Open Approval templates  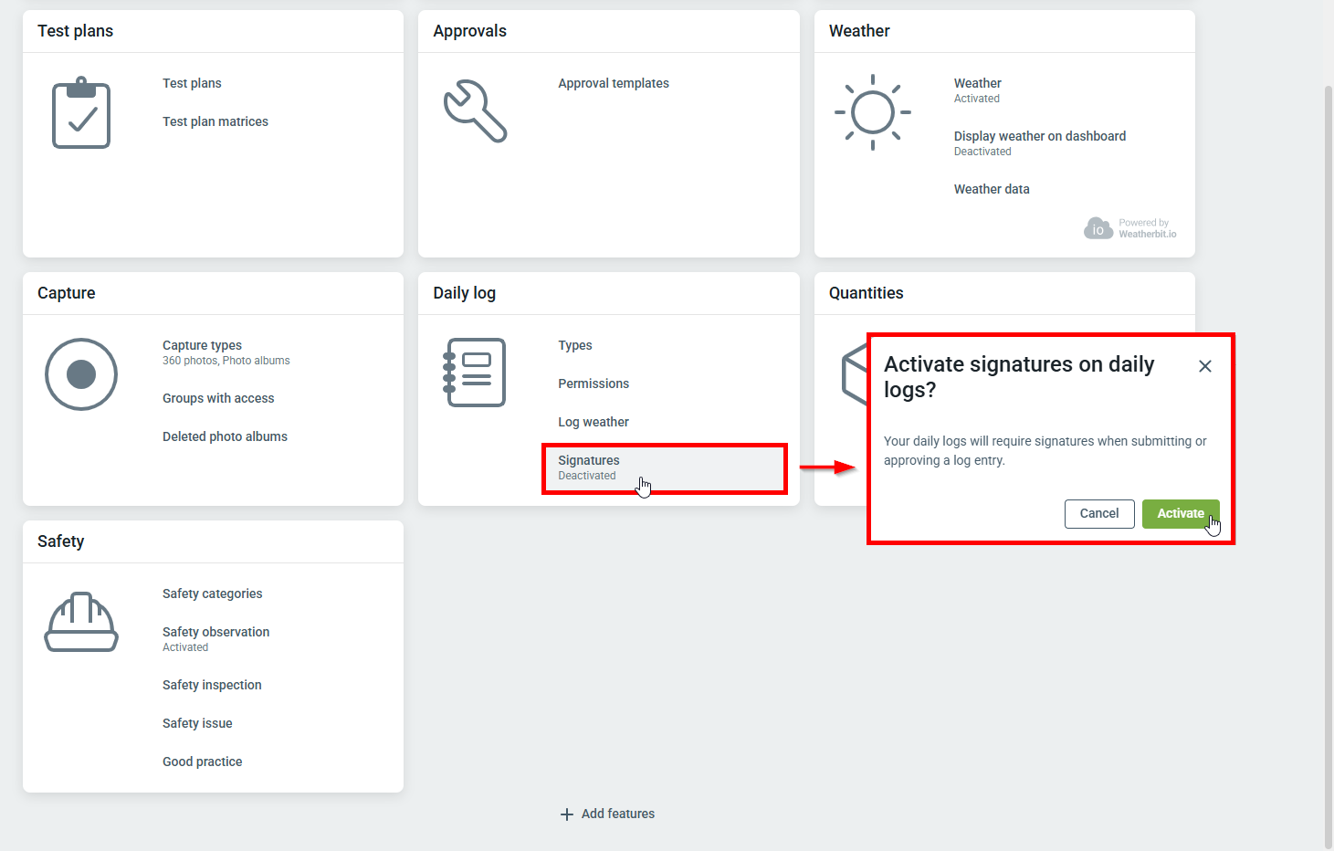coord(614,83)
